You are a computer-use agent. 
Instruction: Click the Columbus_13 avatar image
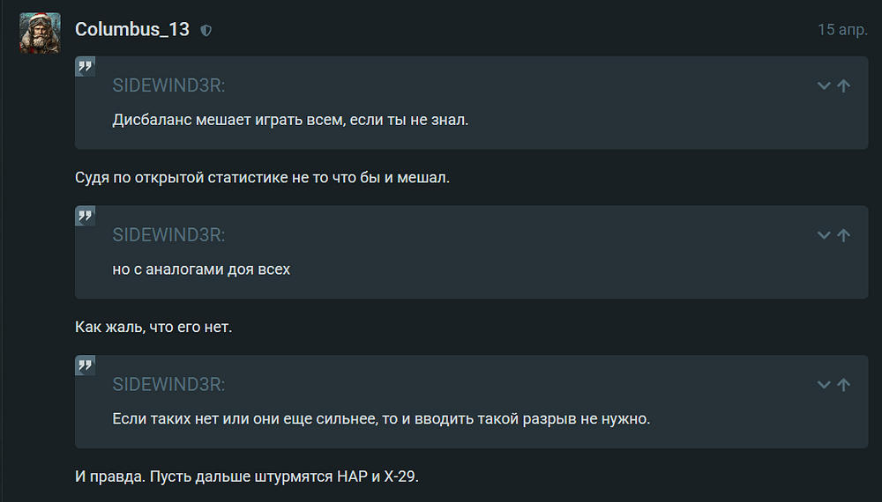tap(40, 33)
